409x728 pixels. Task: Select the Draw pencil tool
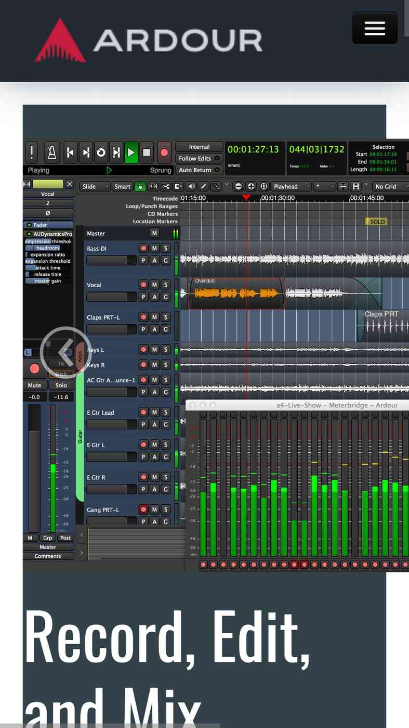pyautogui.click(x=203, y=186)
